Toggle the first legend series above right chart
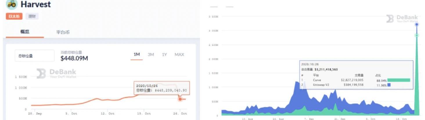Image resolution: width=425 pixels, height=120 pixels. pyautogui.click(x=214, y=7)
